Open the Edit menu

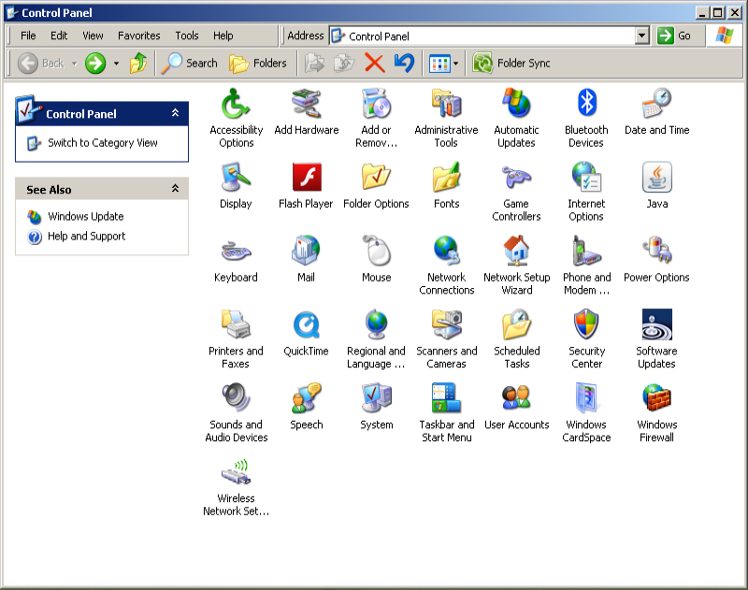pyautogui.click(x=59, y=36)
